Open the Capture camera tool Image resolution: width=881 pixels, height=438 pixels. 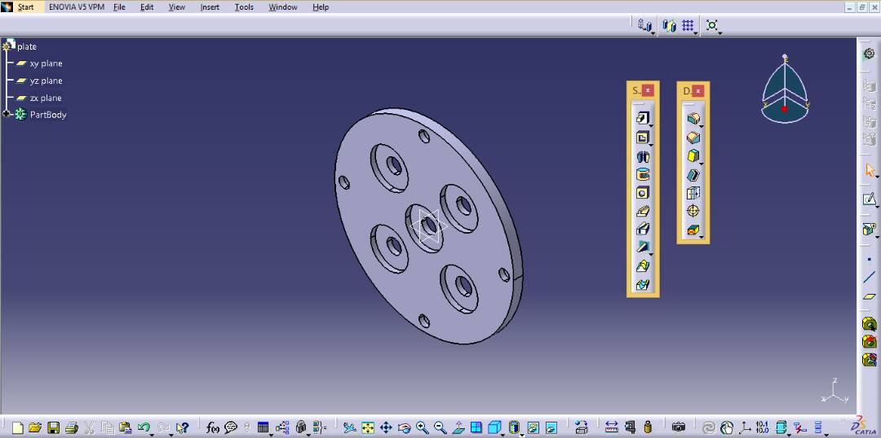click(679, 427)
